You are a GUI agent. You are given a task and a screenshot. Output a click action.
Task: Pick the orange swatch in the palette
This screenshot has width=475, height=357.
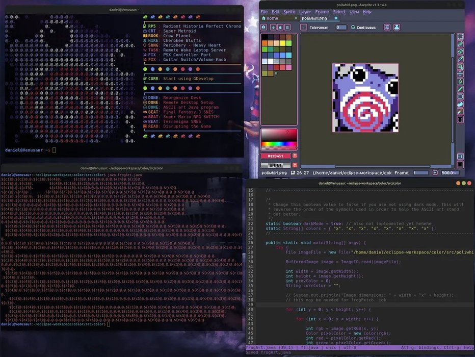click(x=265, y=43)
